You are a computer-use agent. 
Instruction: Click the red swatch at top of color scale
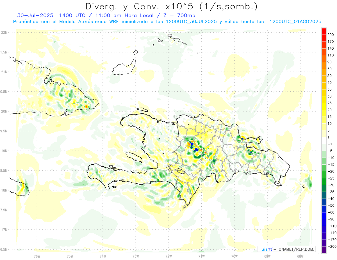pos(324,31)
